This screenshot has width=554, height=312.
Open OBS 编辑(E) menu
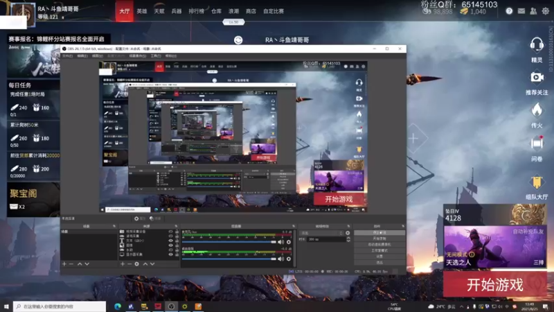pos(82,56)
